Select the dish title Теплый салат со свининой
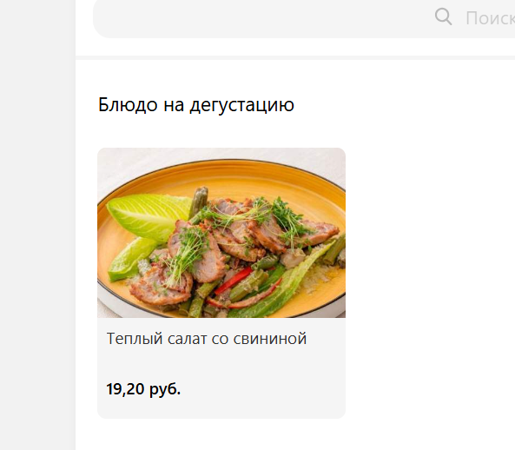 [x=207, y=338]
